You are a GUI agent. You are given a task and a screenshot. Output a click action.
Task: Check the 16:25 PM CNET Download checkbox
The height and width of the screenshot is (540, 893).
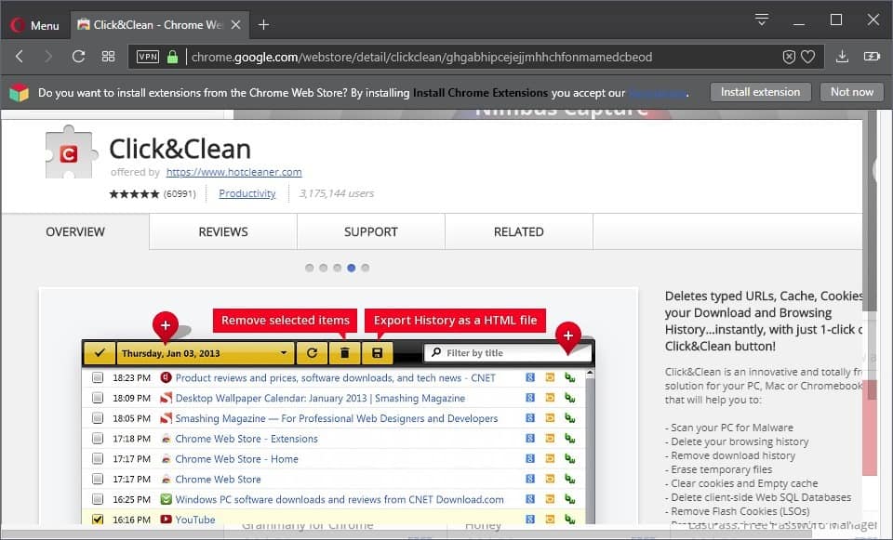point(98,499)
